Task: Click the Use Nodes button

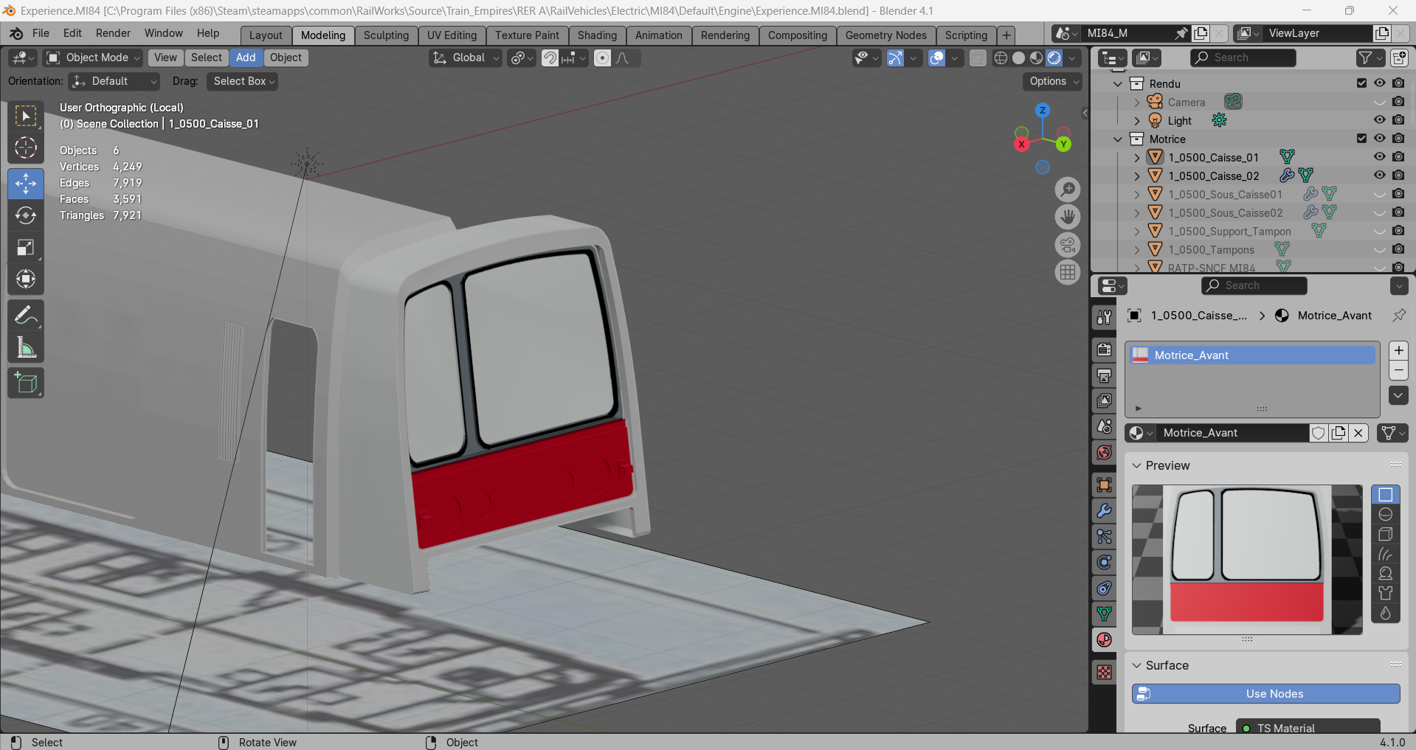Action: pyautogui.click(x=1265, y=694)
